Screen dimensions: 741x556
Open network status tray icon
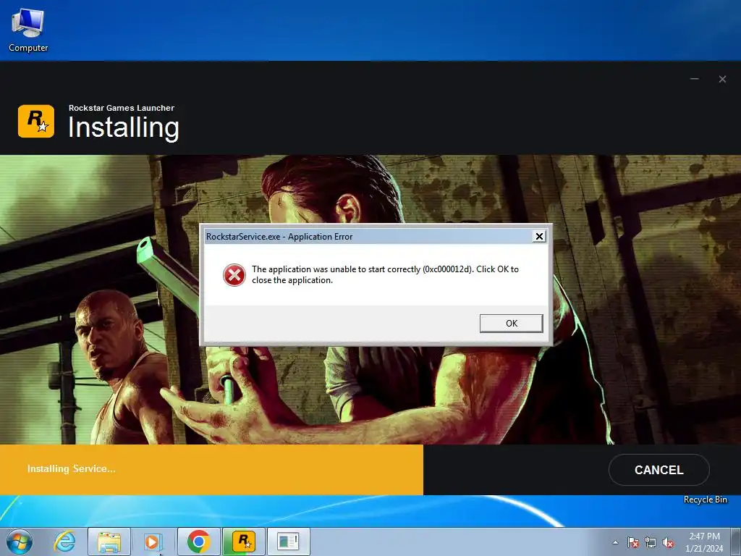(x=651, y=542)
